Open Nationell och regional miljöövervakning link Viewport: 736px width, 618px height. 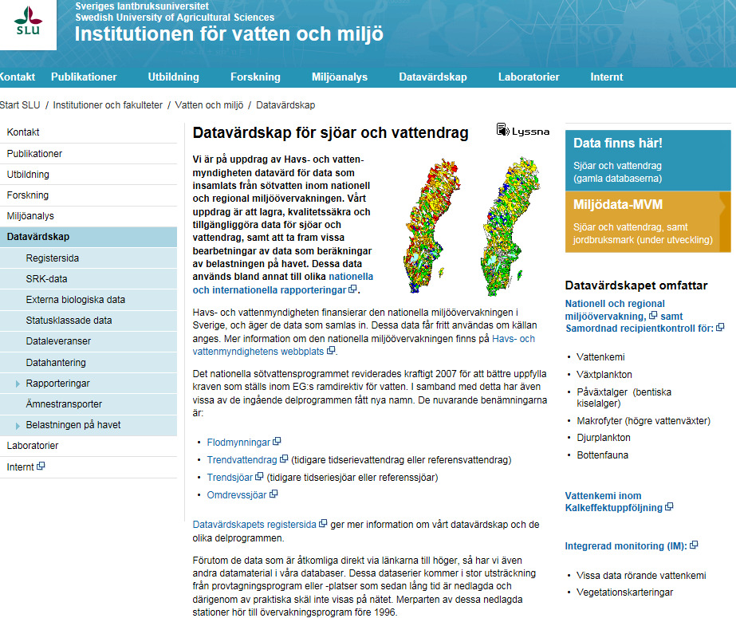pyautogui.click(x=615, y=309)
